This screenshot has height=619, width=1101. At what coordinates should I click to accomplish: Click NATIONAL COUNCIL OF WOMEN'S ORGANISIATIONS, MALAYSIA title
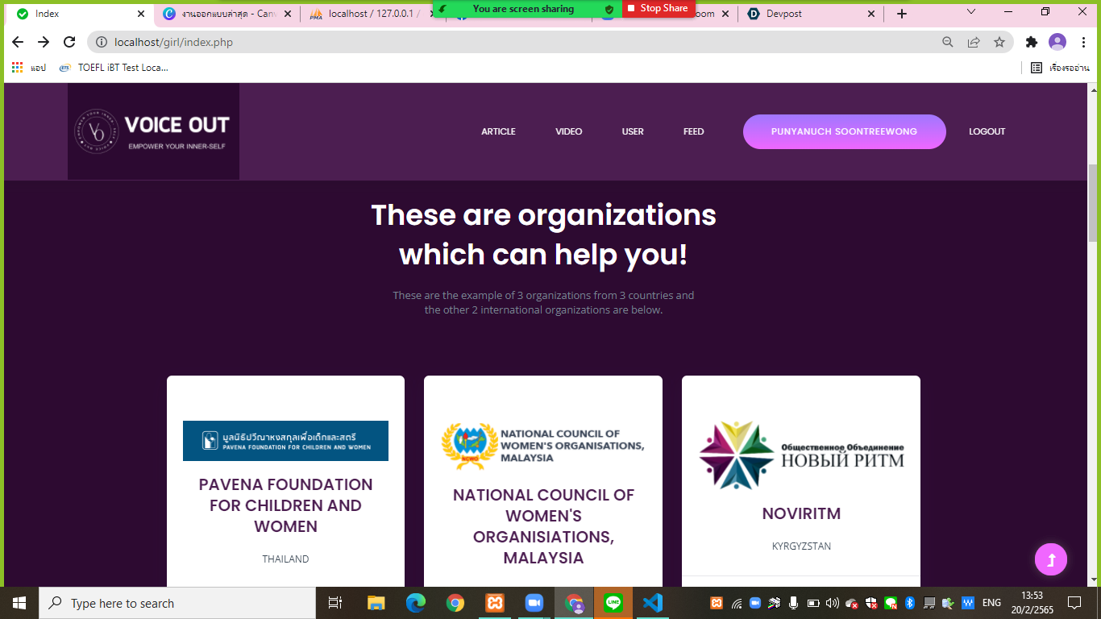(x=543, y=526)
